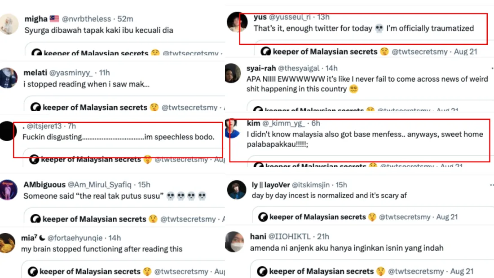Visit the @thesyaigal profile handle

[x=299, y=68]
